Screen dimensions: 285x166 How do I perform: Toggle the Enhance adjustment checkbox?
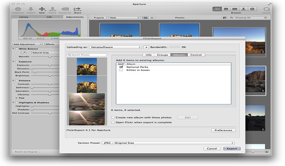[x=17, y=80]
